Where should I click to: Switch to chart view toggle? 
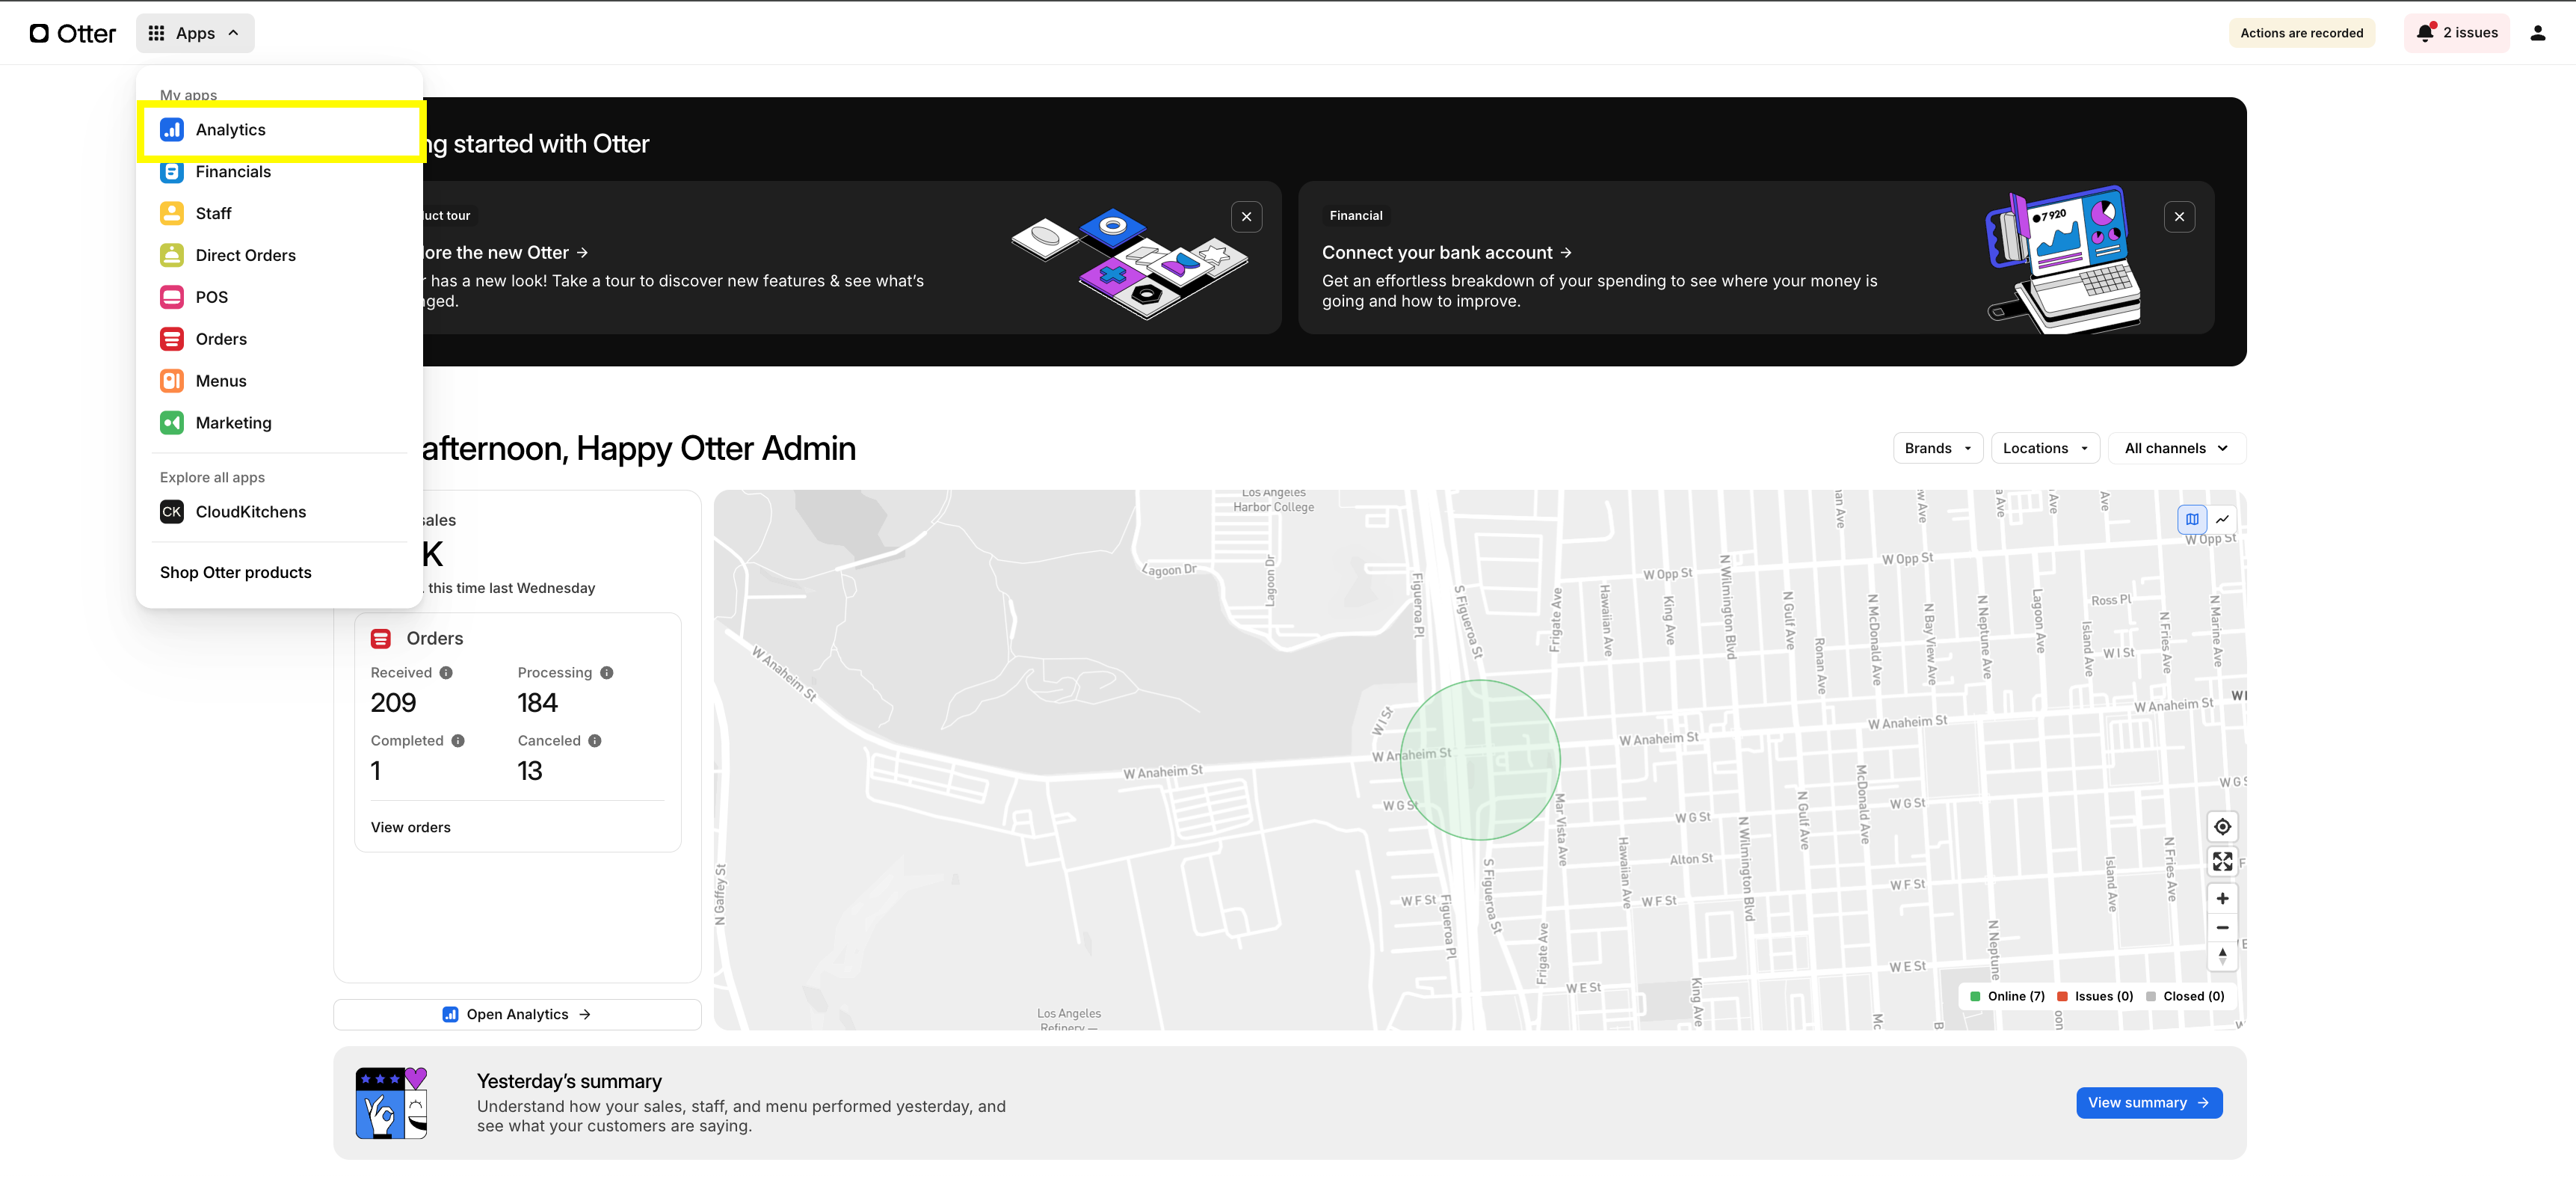[x=2222, y=520]
